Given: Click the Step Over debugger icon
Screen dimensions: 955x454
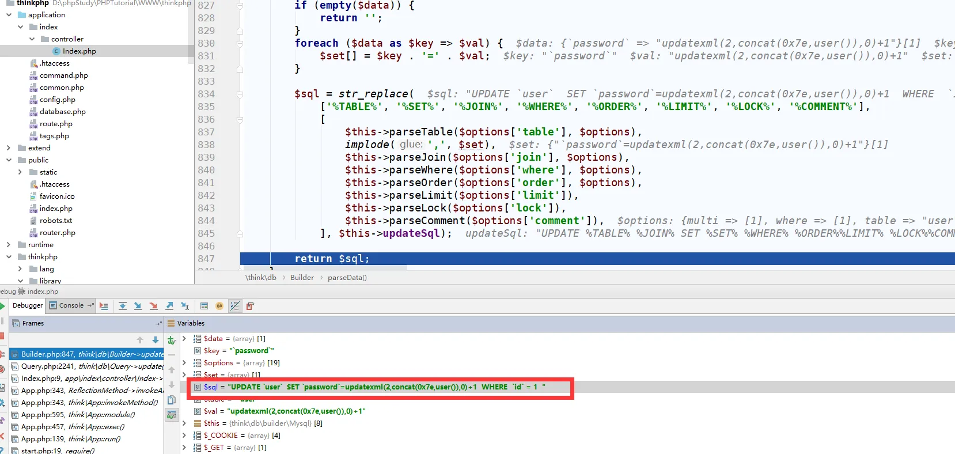Looking at the screenshot, I should (x=123, y=306).
